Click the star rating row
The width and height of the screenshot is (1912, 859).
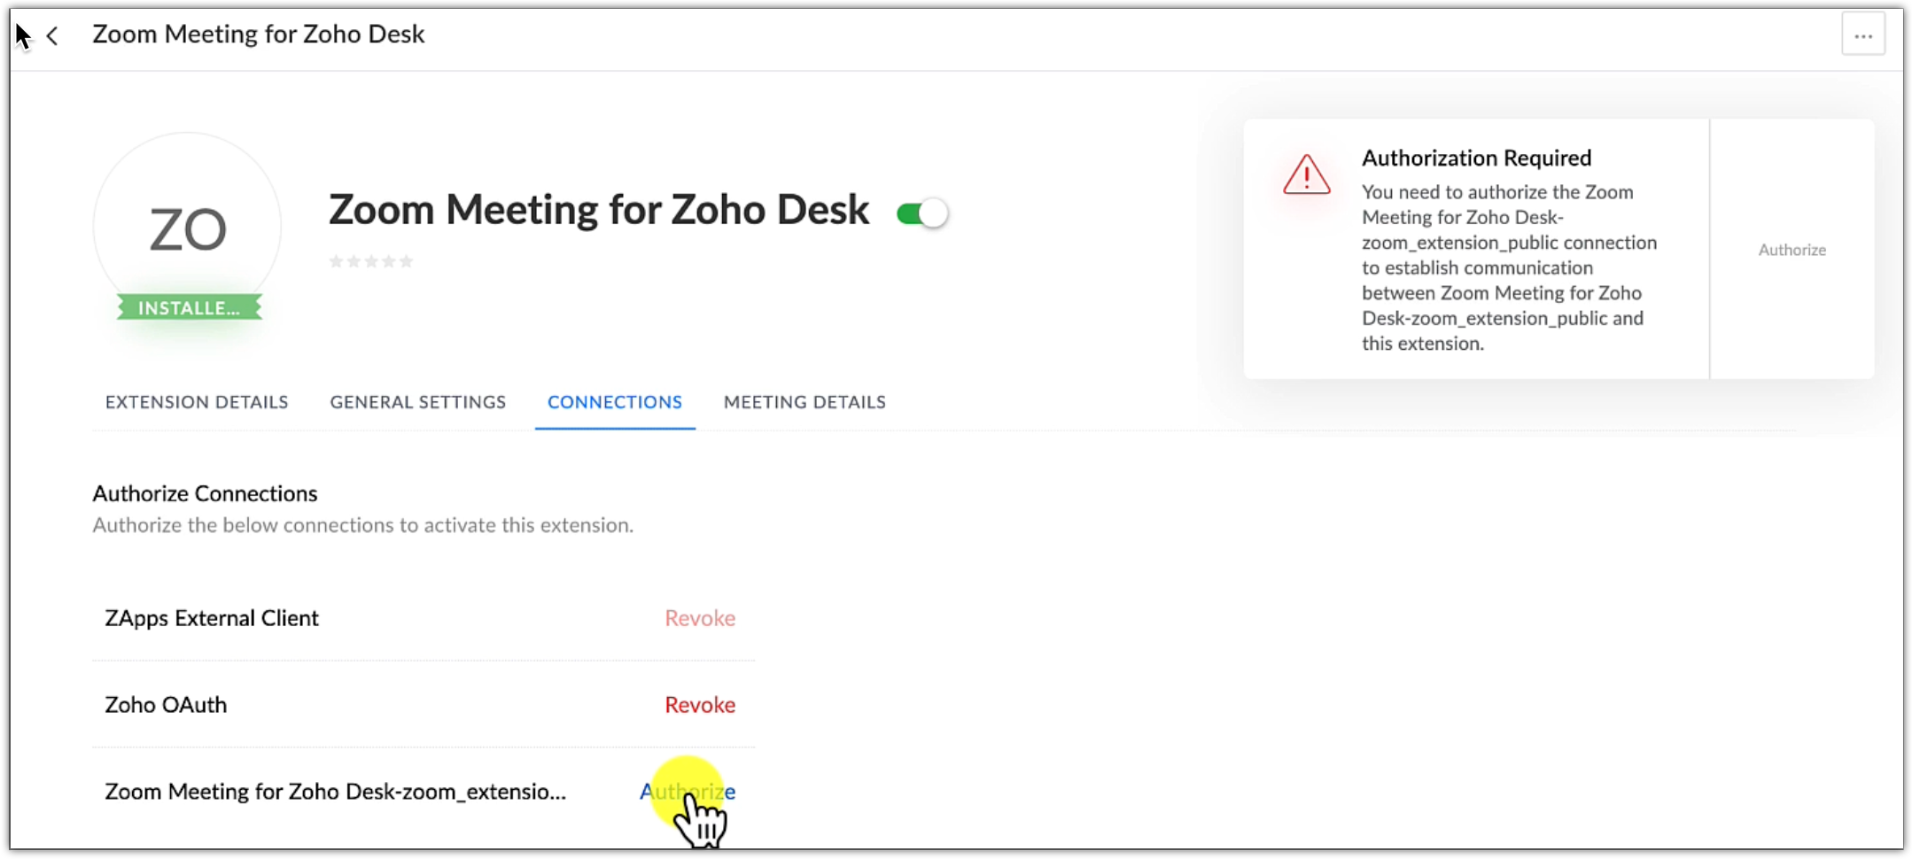(371, 261)
